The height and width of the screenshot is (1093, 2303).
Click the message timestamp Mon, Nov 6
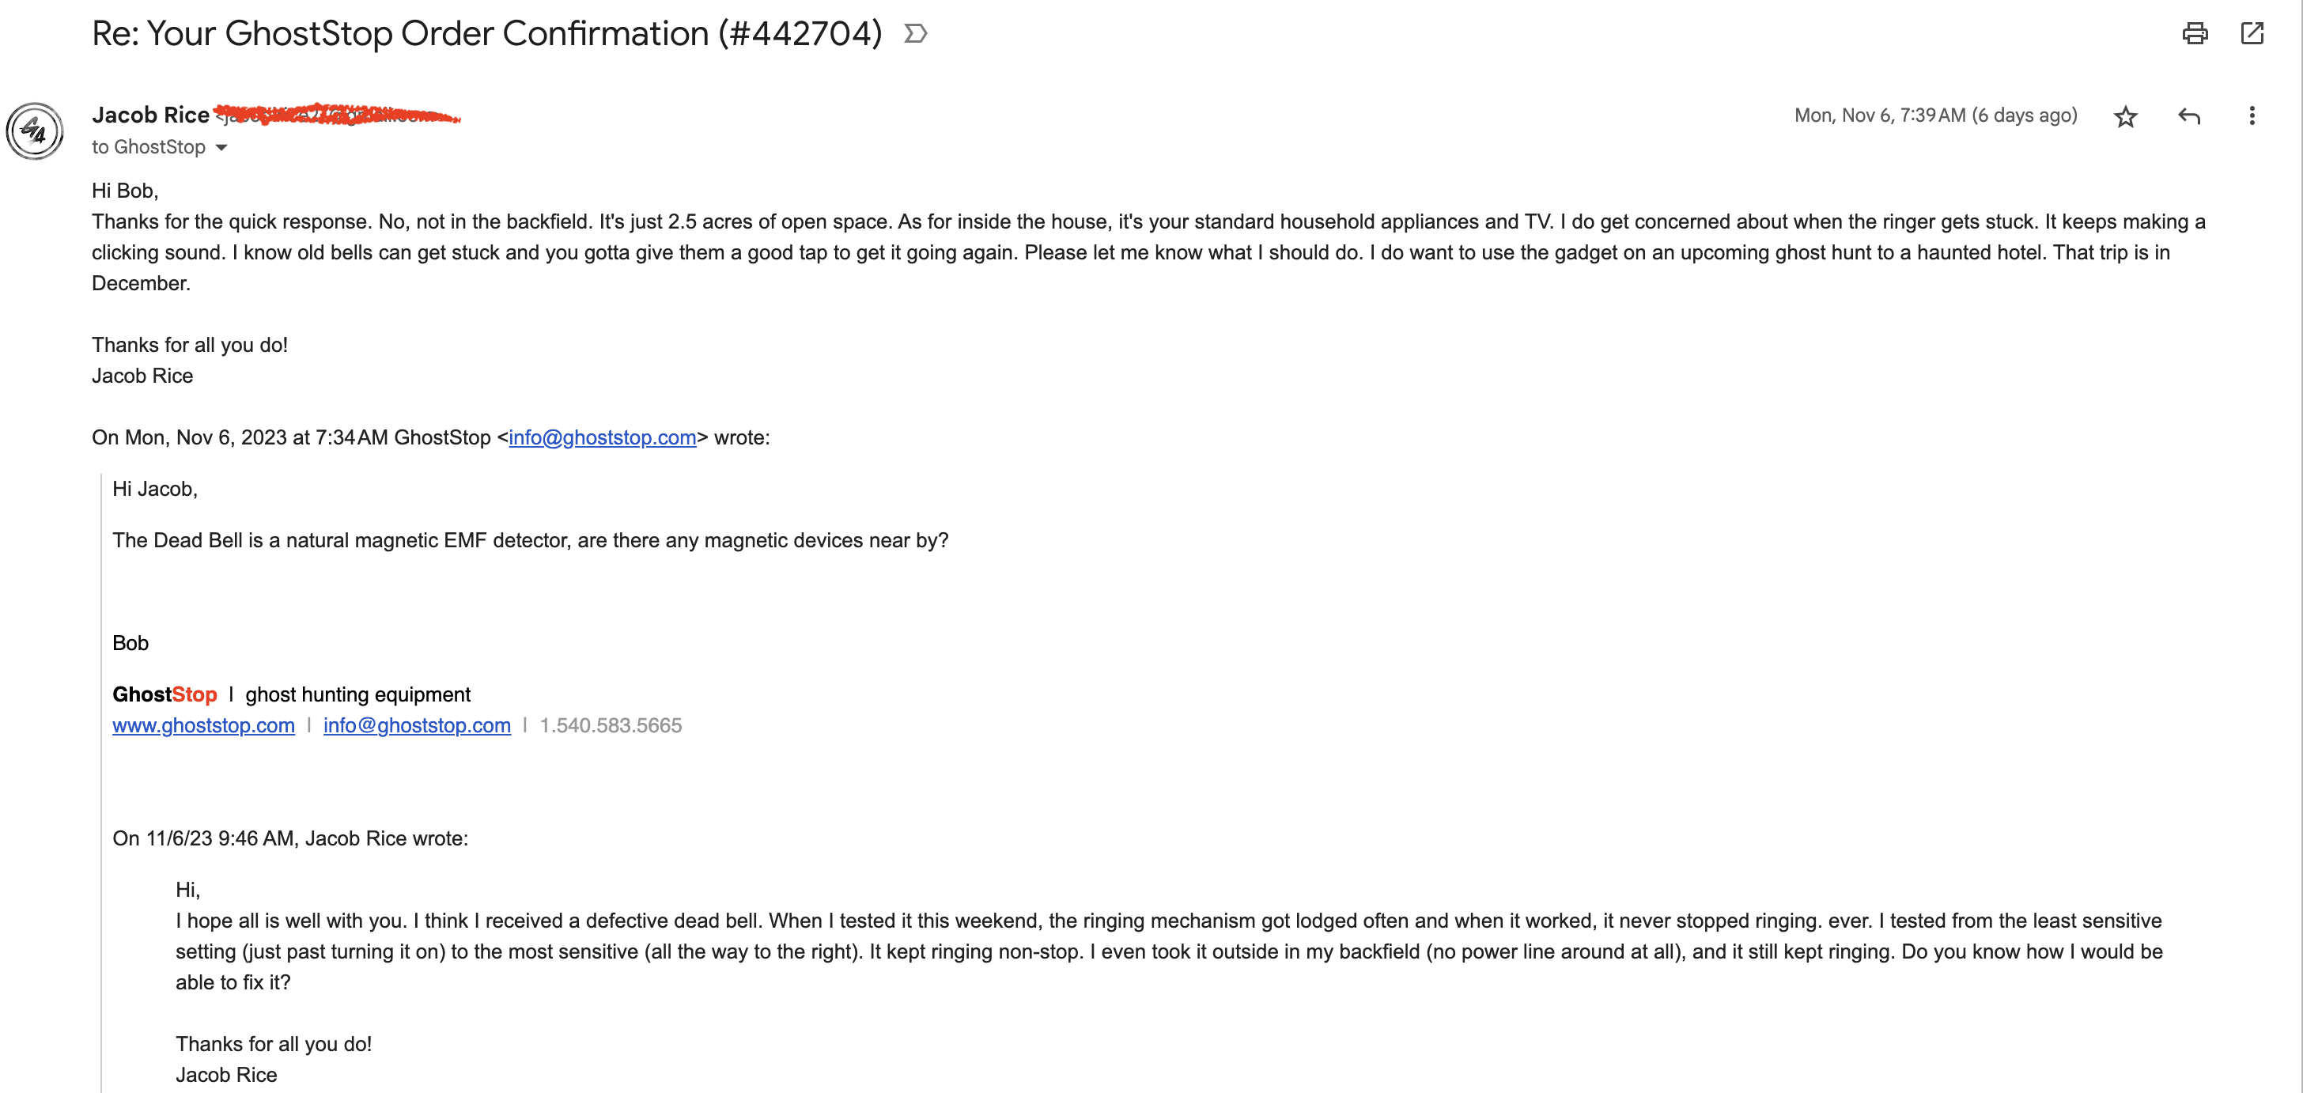pos(1934,115)
